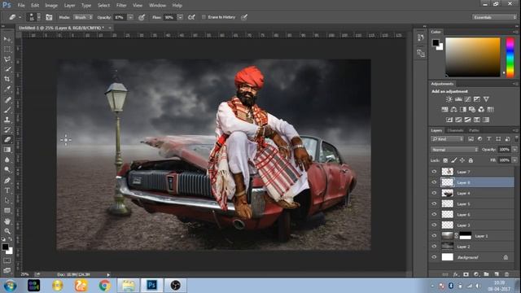Open the Image menu
The image size is (521, 293).
[x=51, y=6]
